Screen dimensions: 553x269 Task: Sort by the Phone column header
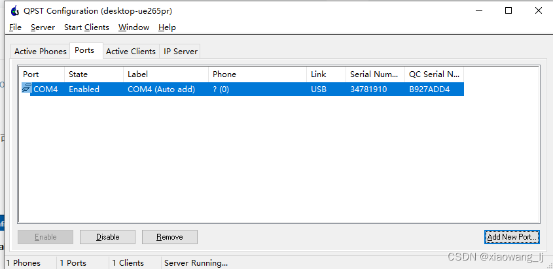tap(257, 74)
